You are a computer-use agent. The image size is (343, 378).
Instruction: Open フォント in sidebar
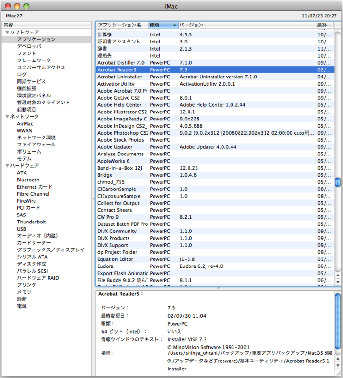(26, 53)
